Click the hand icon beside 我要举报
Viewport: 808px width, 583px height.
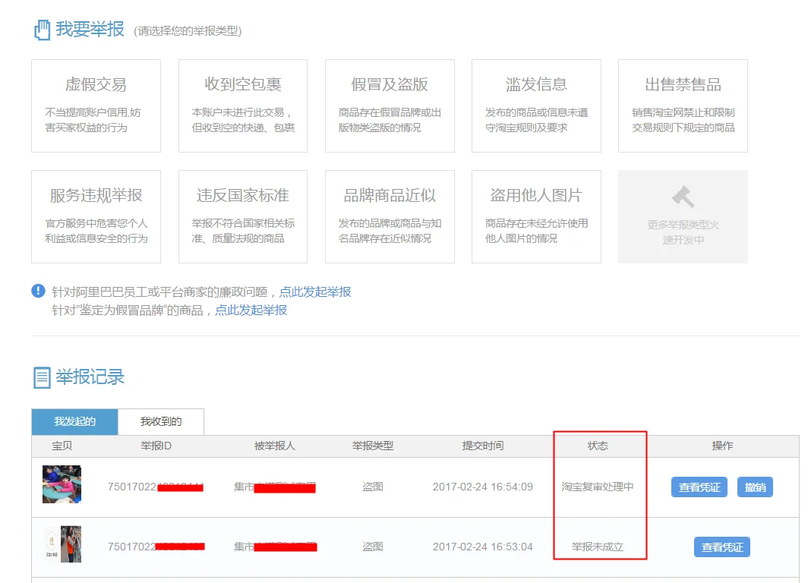(x=42, y=30)
